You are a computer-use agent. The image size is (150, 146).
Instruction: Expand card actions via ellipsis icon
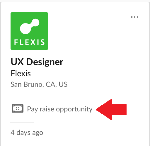click(135, 17)
